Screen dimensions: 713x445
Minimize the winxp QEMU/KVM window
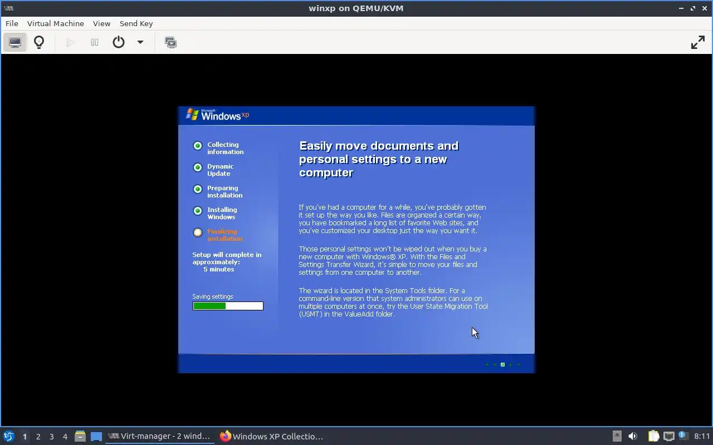click(x=681, y=8)
